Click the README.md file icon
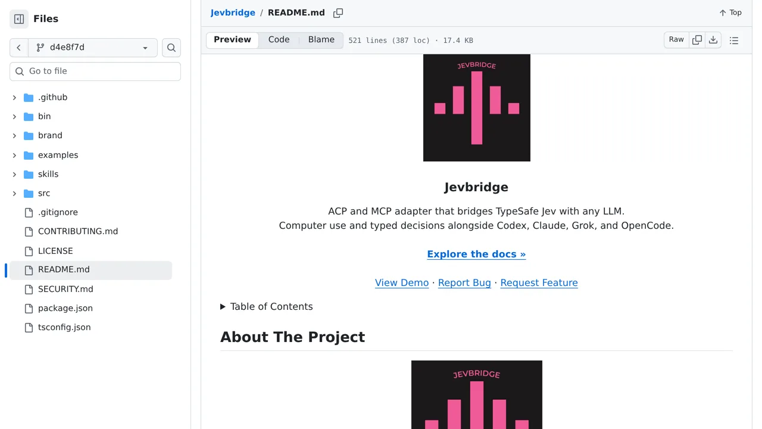Screen dimensions: 762x429 tap(29, 270)
